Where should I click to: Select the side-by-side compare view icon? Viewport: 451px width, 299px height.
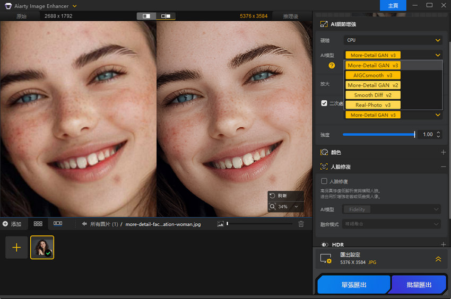coord(166,16)
